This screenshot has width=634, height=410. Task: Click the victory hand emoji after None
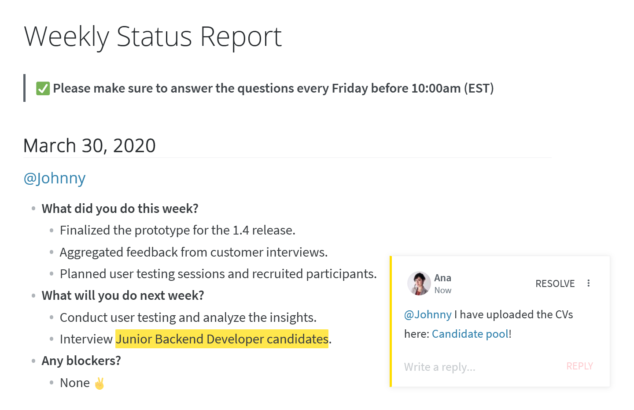pos(100,383)
